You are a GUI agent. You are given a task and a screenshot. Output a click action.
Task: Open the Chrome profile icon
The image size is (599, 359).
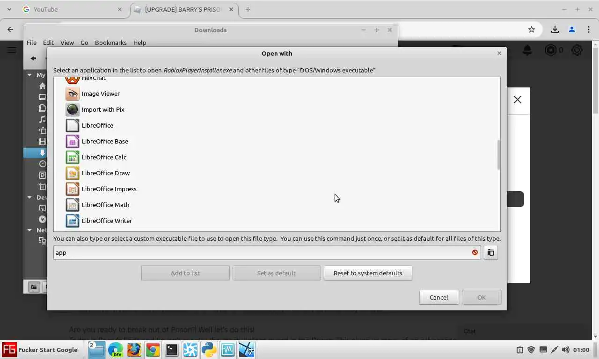pyautogui.click(x=571, y=29)
